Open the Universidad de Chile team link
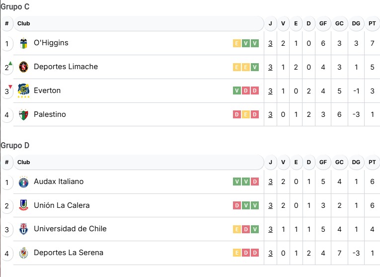This screenshot has height=277, width=380. 70,229
